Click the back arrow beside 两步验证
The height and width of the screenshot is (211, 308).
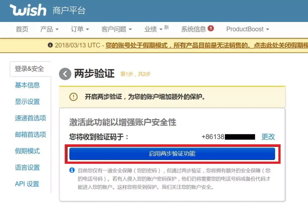65,74
